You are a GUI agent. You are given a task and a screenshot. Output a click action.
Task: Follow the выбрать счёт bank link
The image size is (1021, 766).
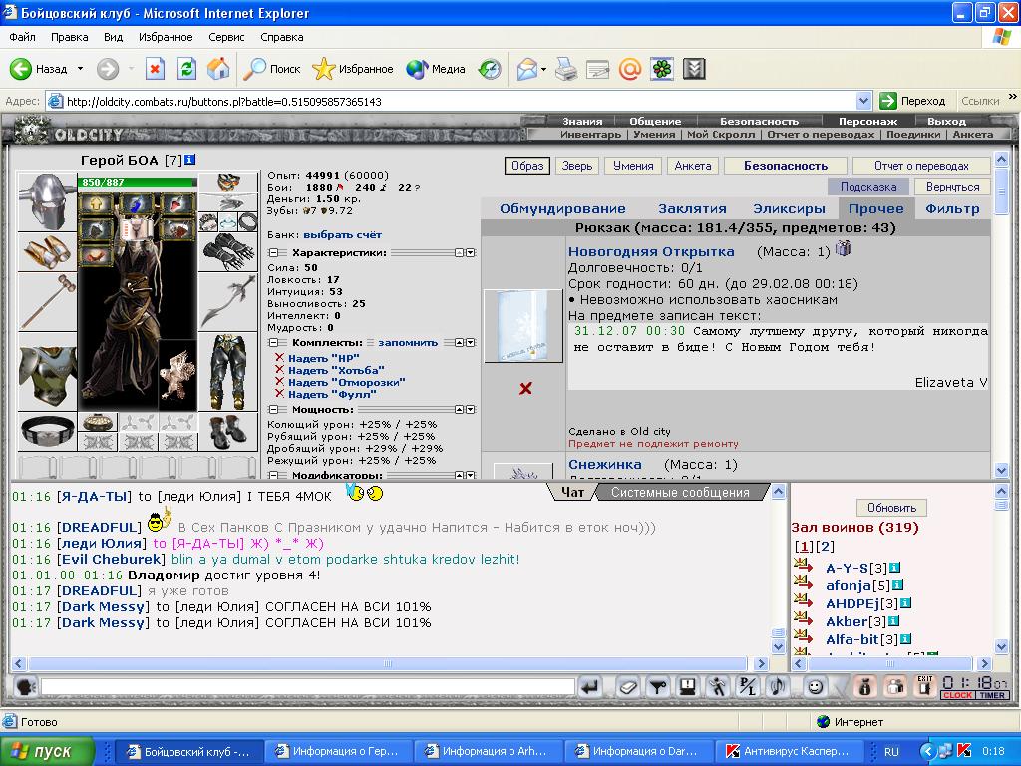[343, 234]
